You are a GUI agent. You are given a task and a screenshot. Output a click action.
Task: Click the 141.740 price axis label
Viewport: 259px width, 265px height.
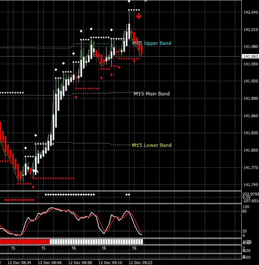251,185
